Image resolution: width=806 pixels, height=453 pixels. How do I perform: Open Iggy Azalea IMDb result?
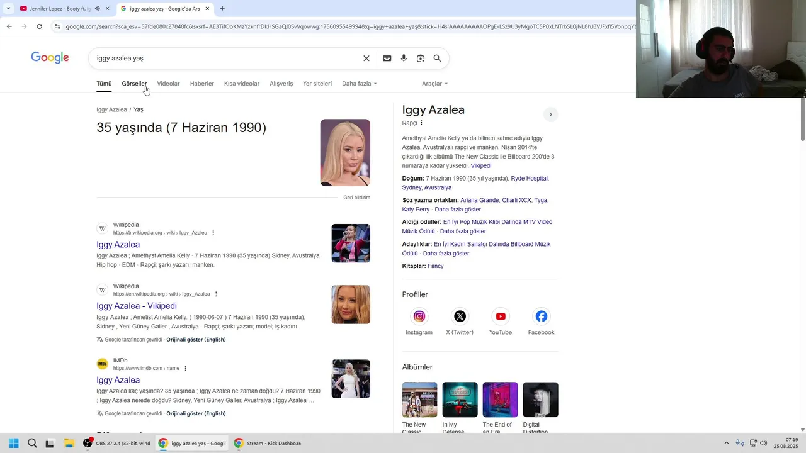click(x=118, y=380)
